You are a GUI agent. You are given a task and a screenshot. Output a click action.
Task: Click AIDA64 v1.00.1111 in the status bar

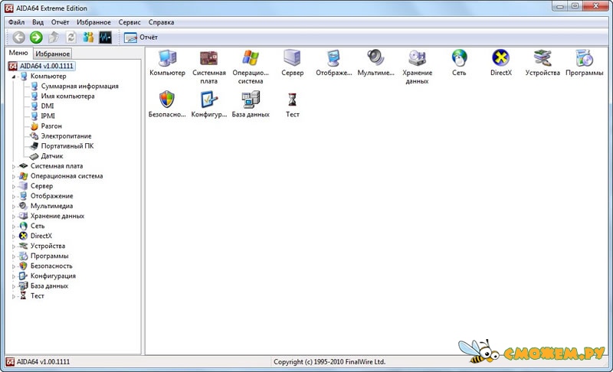click(x=43, y=362)
